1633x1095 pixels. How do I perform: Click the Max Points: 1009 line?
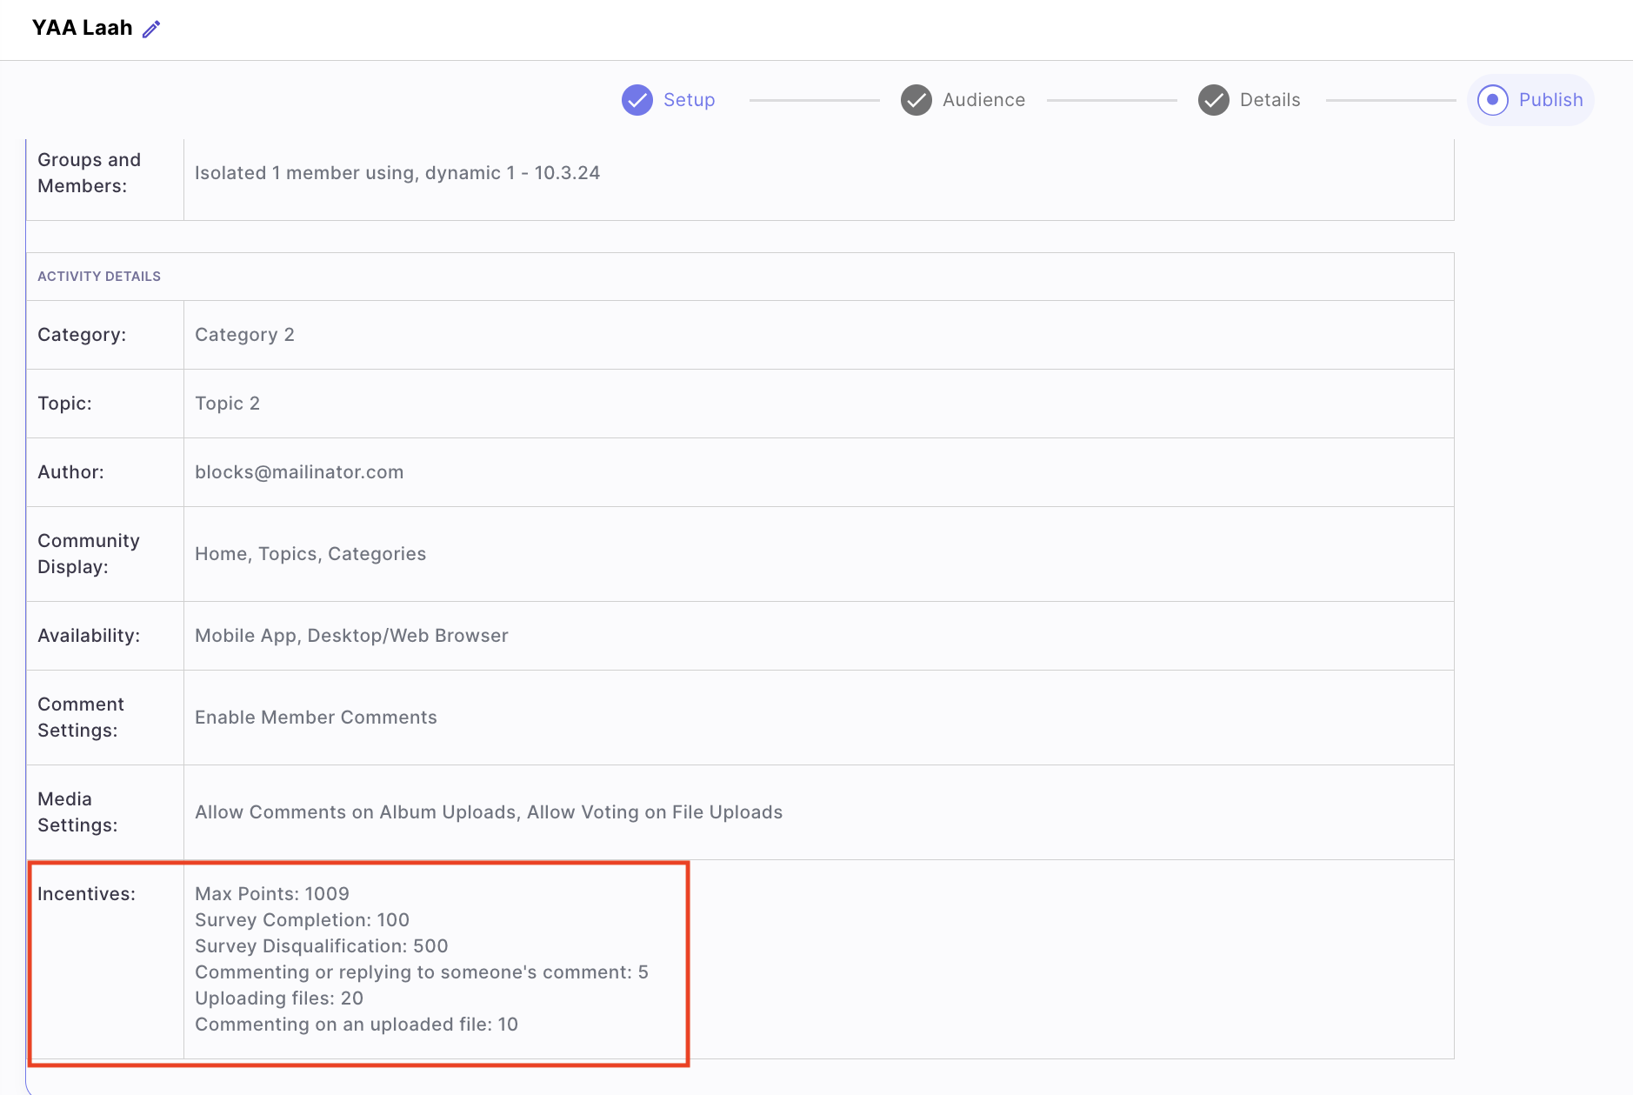pos(271,894)
